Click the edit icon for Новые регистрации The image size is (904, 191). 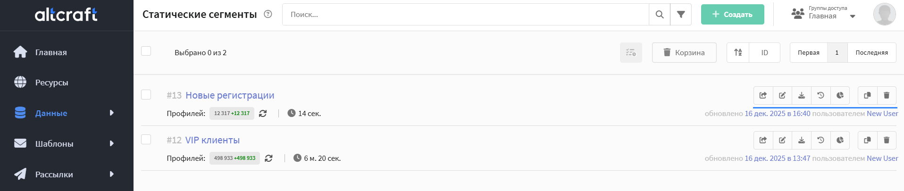tap(782, 95)
